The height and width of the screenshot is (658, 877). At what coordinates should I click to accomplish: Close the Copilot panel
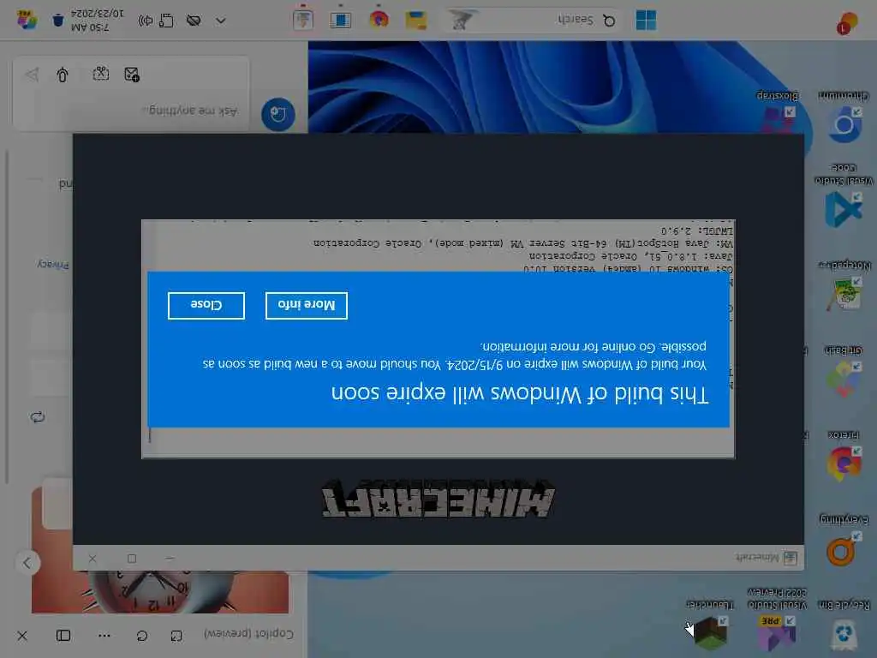(22, 637)
